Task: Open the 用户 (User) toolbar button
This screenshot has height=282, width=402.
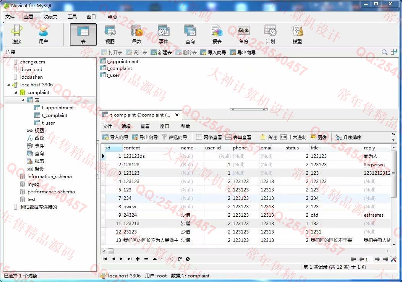Action: click(43, 35)
